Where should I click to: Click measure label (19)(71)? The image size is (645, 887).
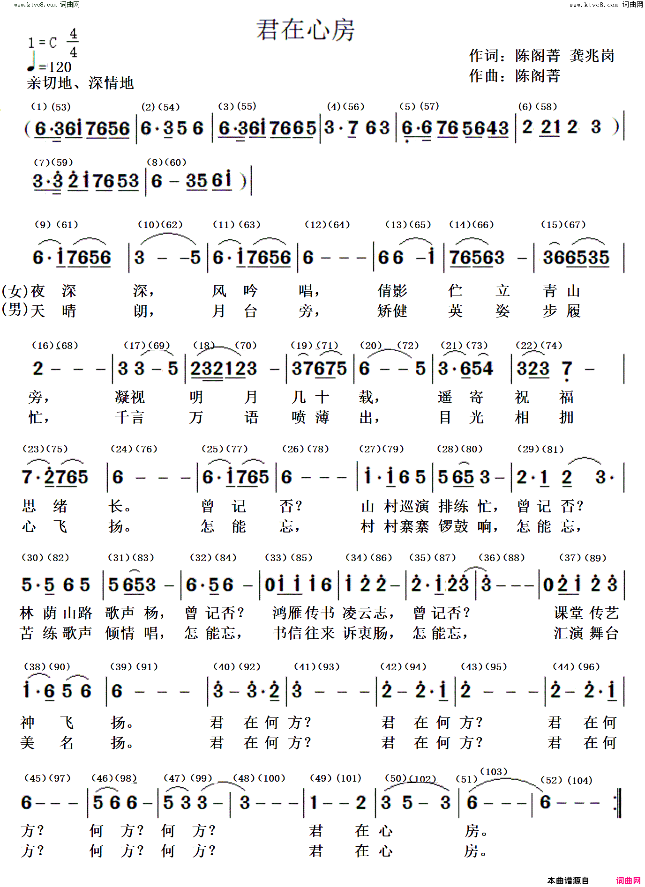tap(315, 345)
